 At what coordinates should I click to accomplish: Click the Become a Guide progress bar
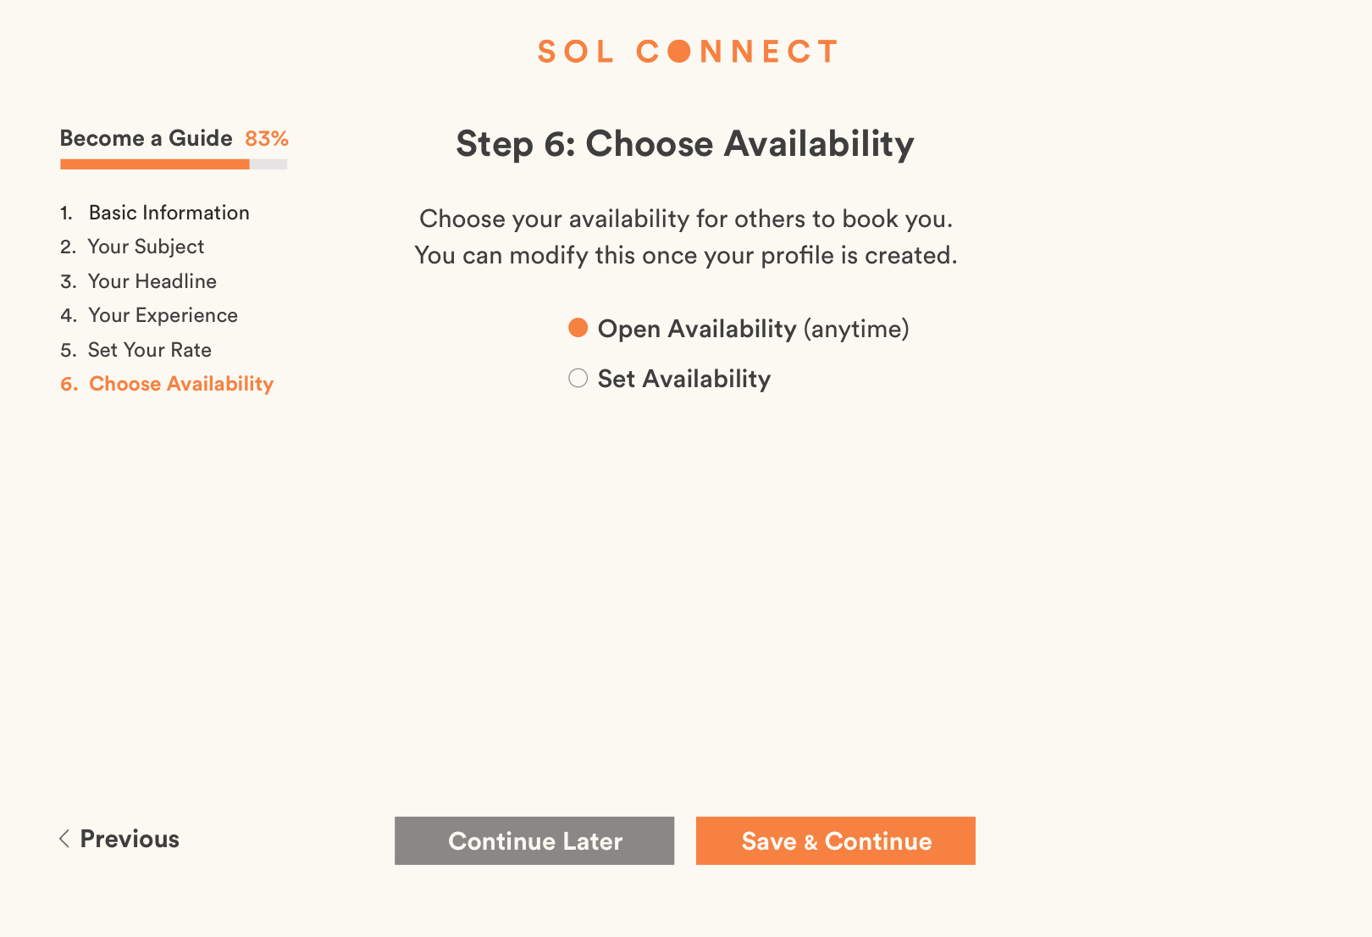[x=174, y=164]
